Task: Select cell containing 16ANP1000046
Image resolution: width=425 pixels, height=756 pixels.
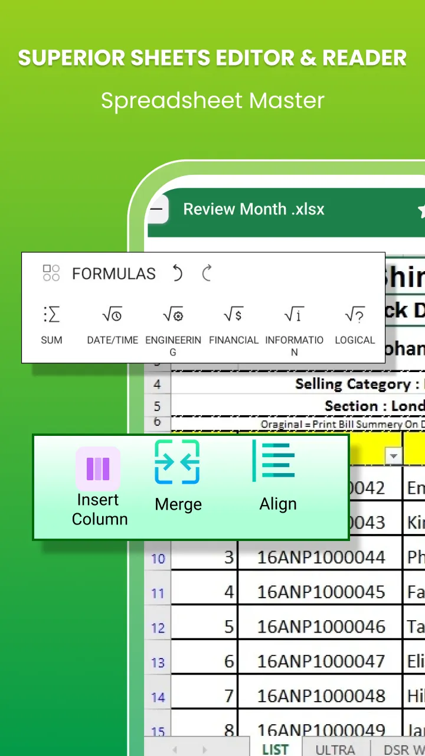Action: [321, 627]
